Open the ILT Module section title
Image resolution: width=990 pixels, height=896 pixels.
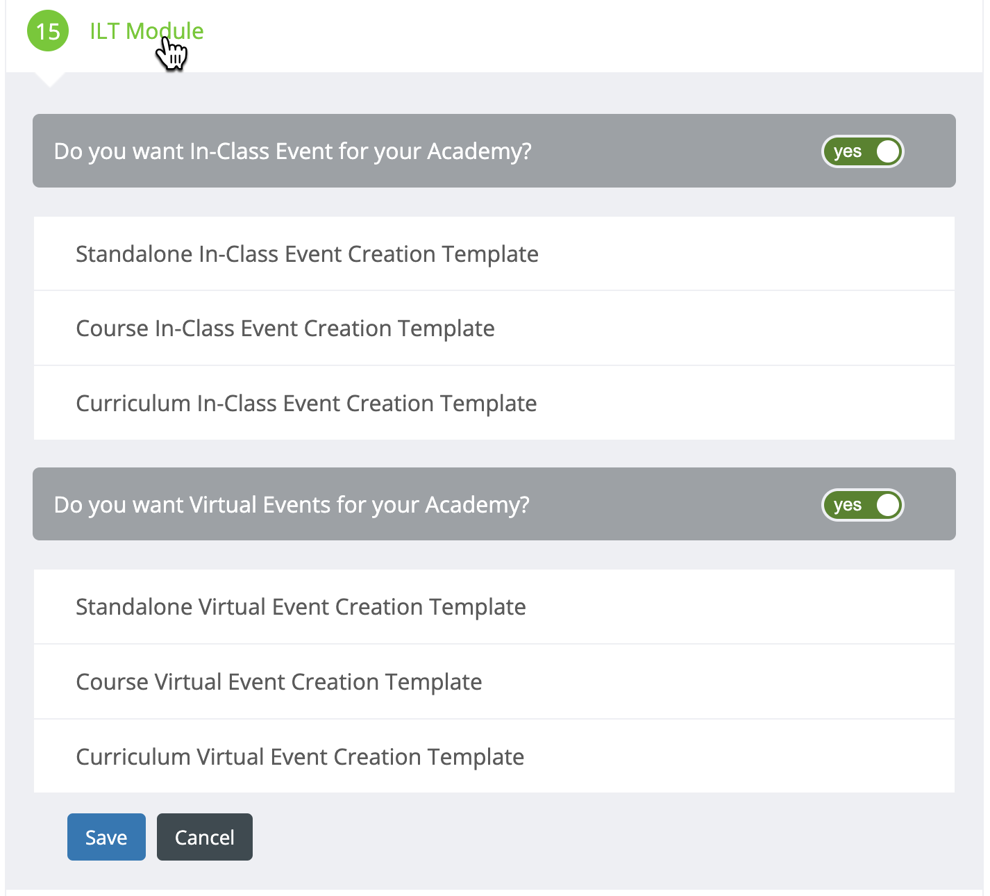[146, 31]
